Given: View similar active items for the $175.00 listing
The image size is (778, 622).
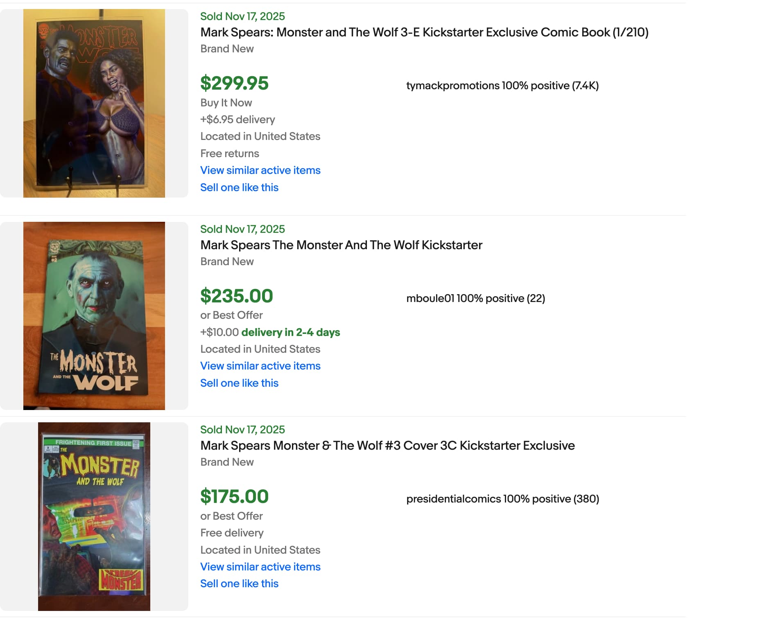Looking at the screenshot, I should [260, 567].
